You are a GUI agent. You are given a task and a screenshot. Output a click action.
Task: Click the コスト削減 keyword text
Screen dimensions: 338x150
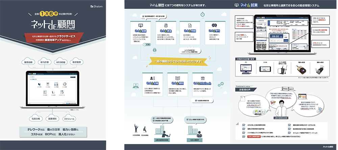tap(36, 134)
